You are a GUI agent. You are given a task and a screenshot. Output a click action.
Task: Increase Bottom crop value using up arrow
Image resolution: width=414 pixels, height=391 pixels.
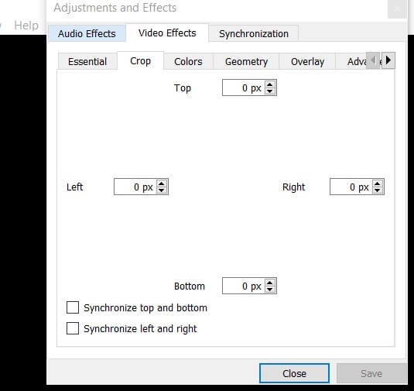(x=269, y=283)
